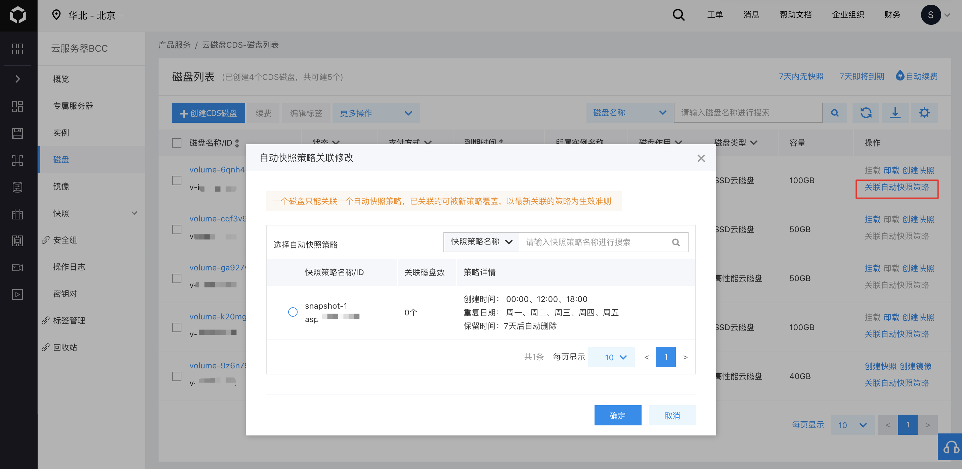The width and height of the screenshot is (962, 469).
Task: Click the network nodes rail icon
Action: tap(17, 160)
